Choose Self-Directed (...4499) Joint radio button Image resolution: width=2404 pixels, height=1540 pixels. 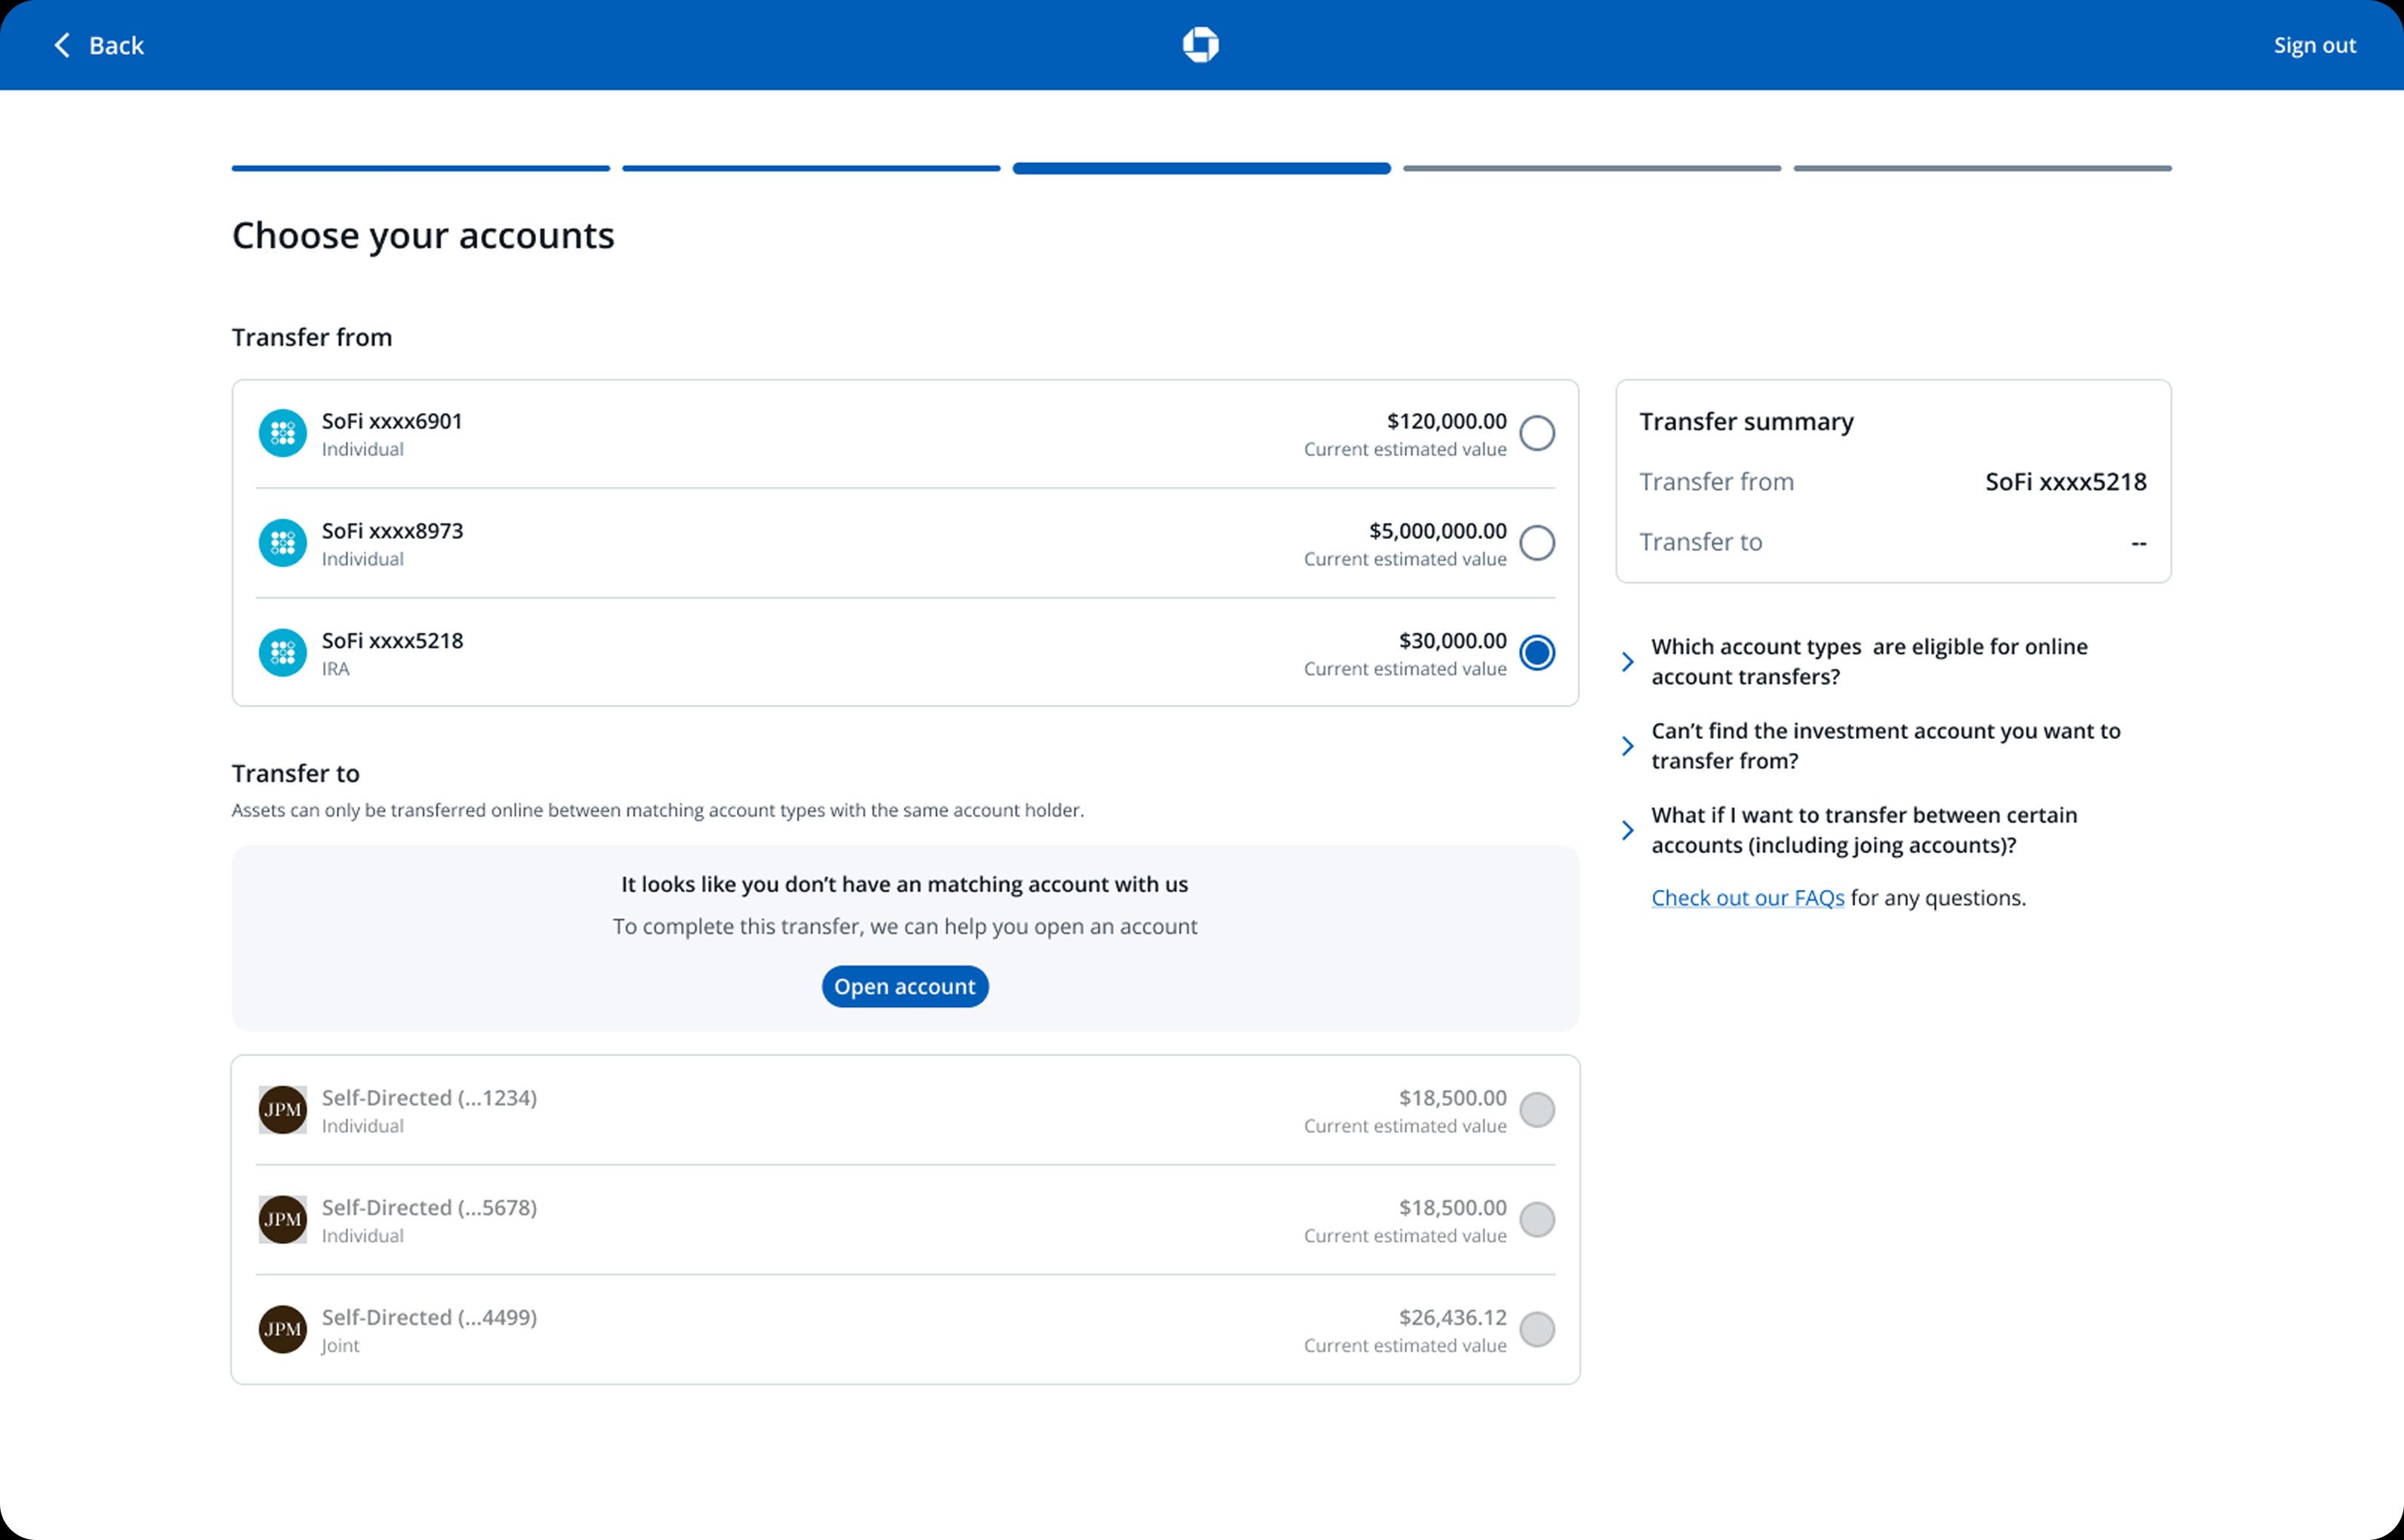[x=1537, y=1330]
